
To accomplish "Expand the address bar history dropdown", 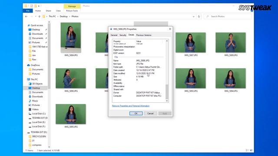I will coord(193,16).
